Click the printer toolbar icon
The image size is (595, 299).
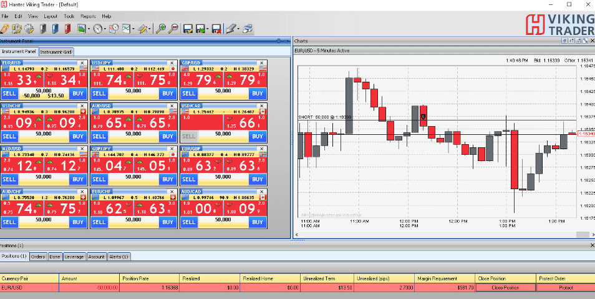coord(248,29)
